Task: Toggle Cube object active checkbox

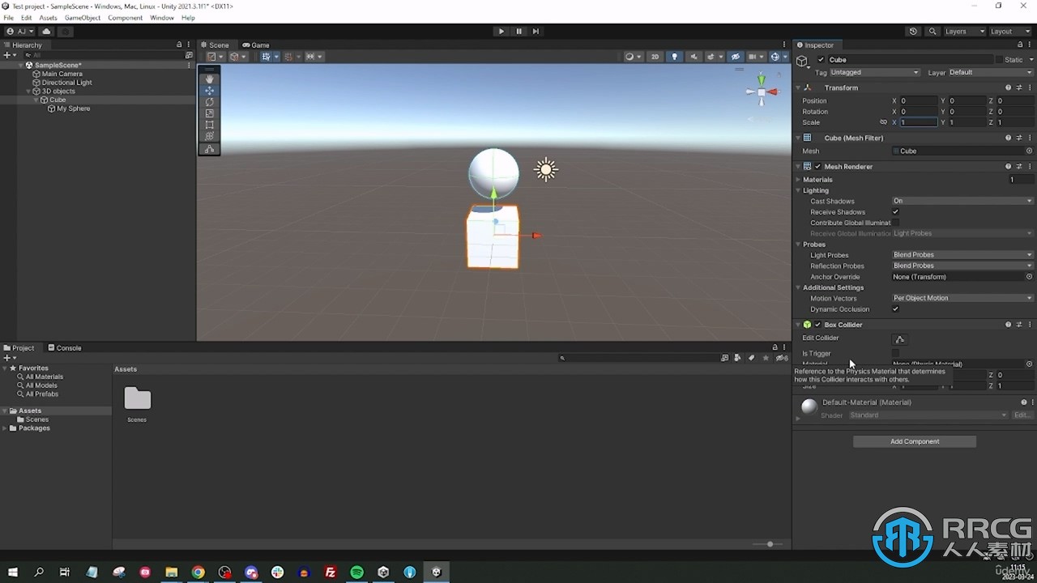Action: [x=821, y=60]
